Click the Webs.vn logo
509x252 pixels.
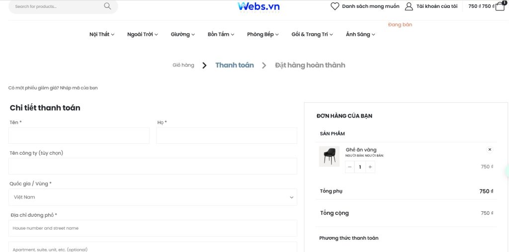[258, 6]
